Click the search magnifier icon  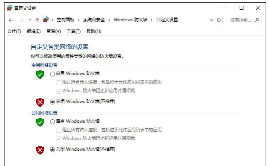tap(257, 20)
